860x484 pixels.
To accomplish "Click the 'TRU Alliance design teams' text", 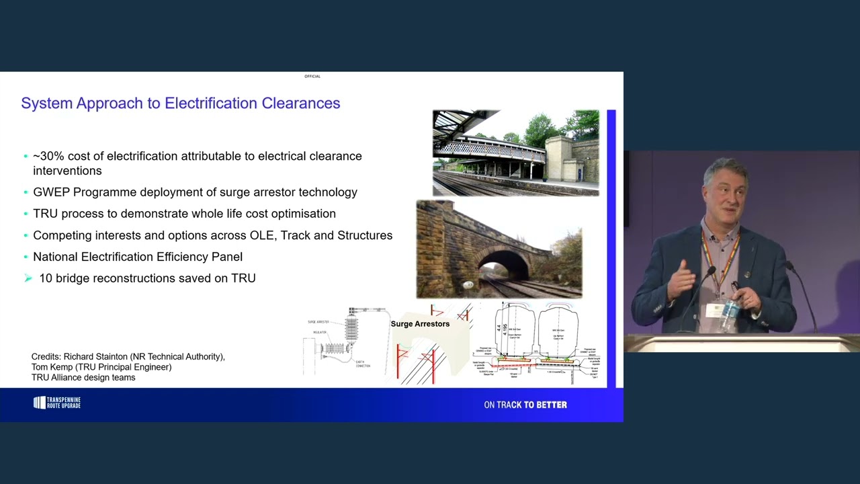I will point(83,378).
